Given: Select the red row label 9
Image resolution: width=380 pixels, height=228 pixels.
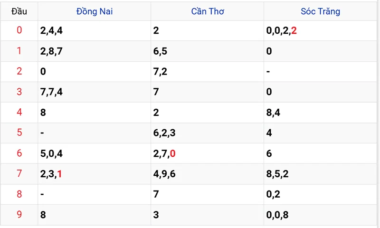Looking at the screenshot, I should click(19, 215).
